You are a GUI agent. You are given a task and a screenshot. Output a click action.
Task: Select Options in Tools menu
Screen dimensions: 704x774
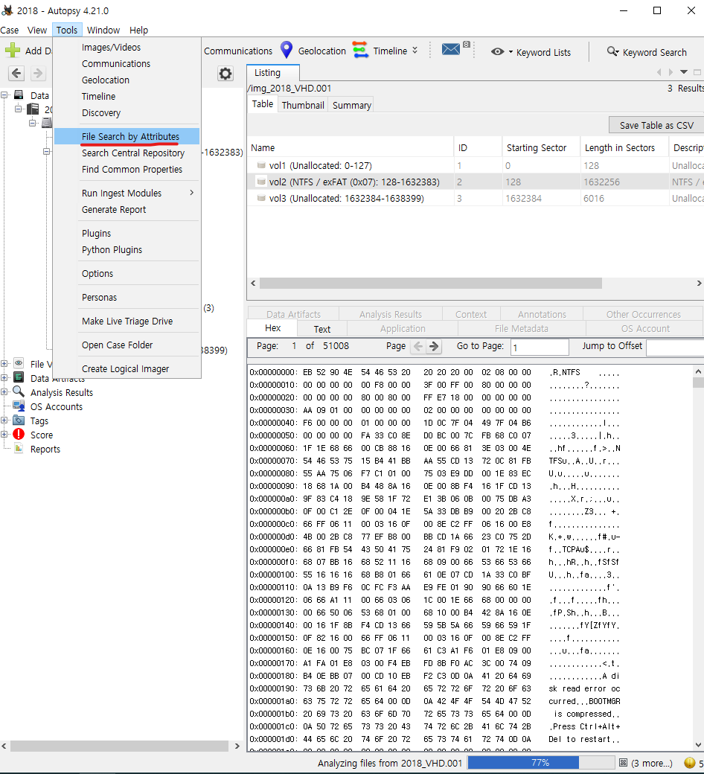[x=127, y=273]
